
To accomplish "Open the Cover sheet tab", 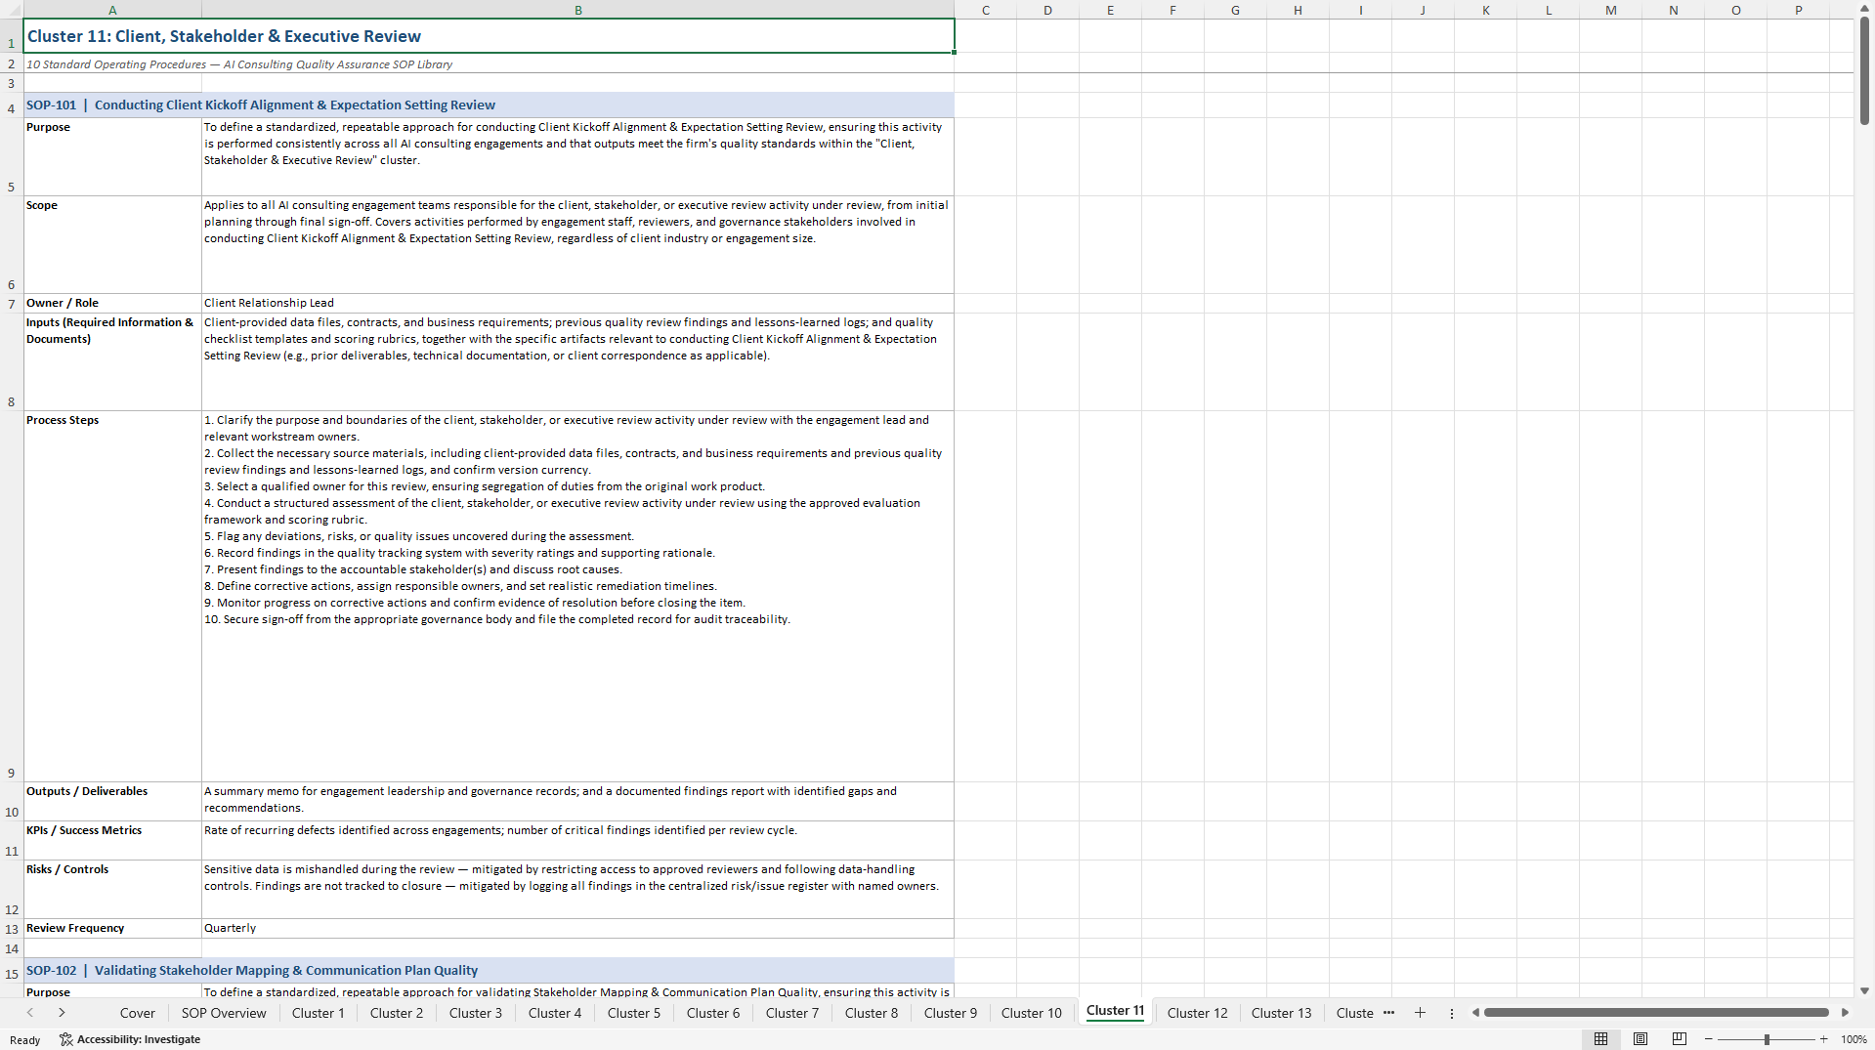I will pos(137,1013).
